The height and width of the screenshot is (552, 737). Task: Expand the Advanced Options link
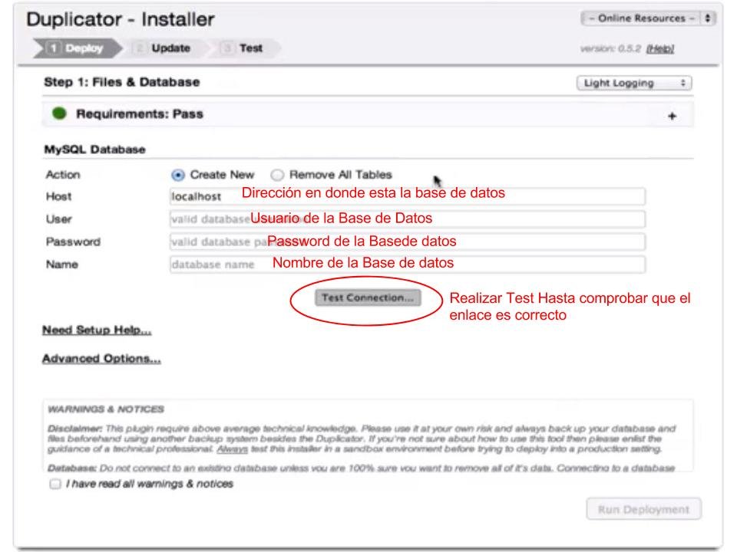(x=101, y=359)
